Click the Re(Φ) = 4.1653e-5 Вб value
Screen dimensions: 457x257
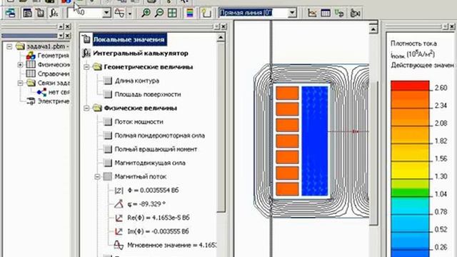pyautogui.click(x=159, y=218)
